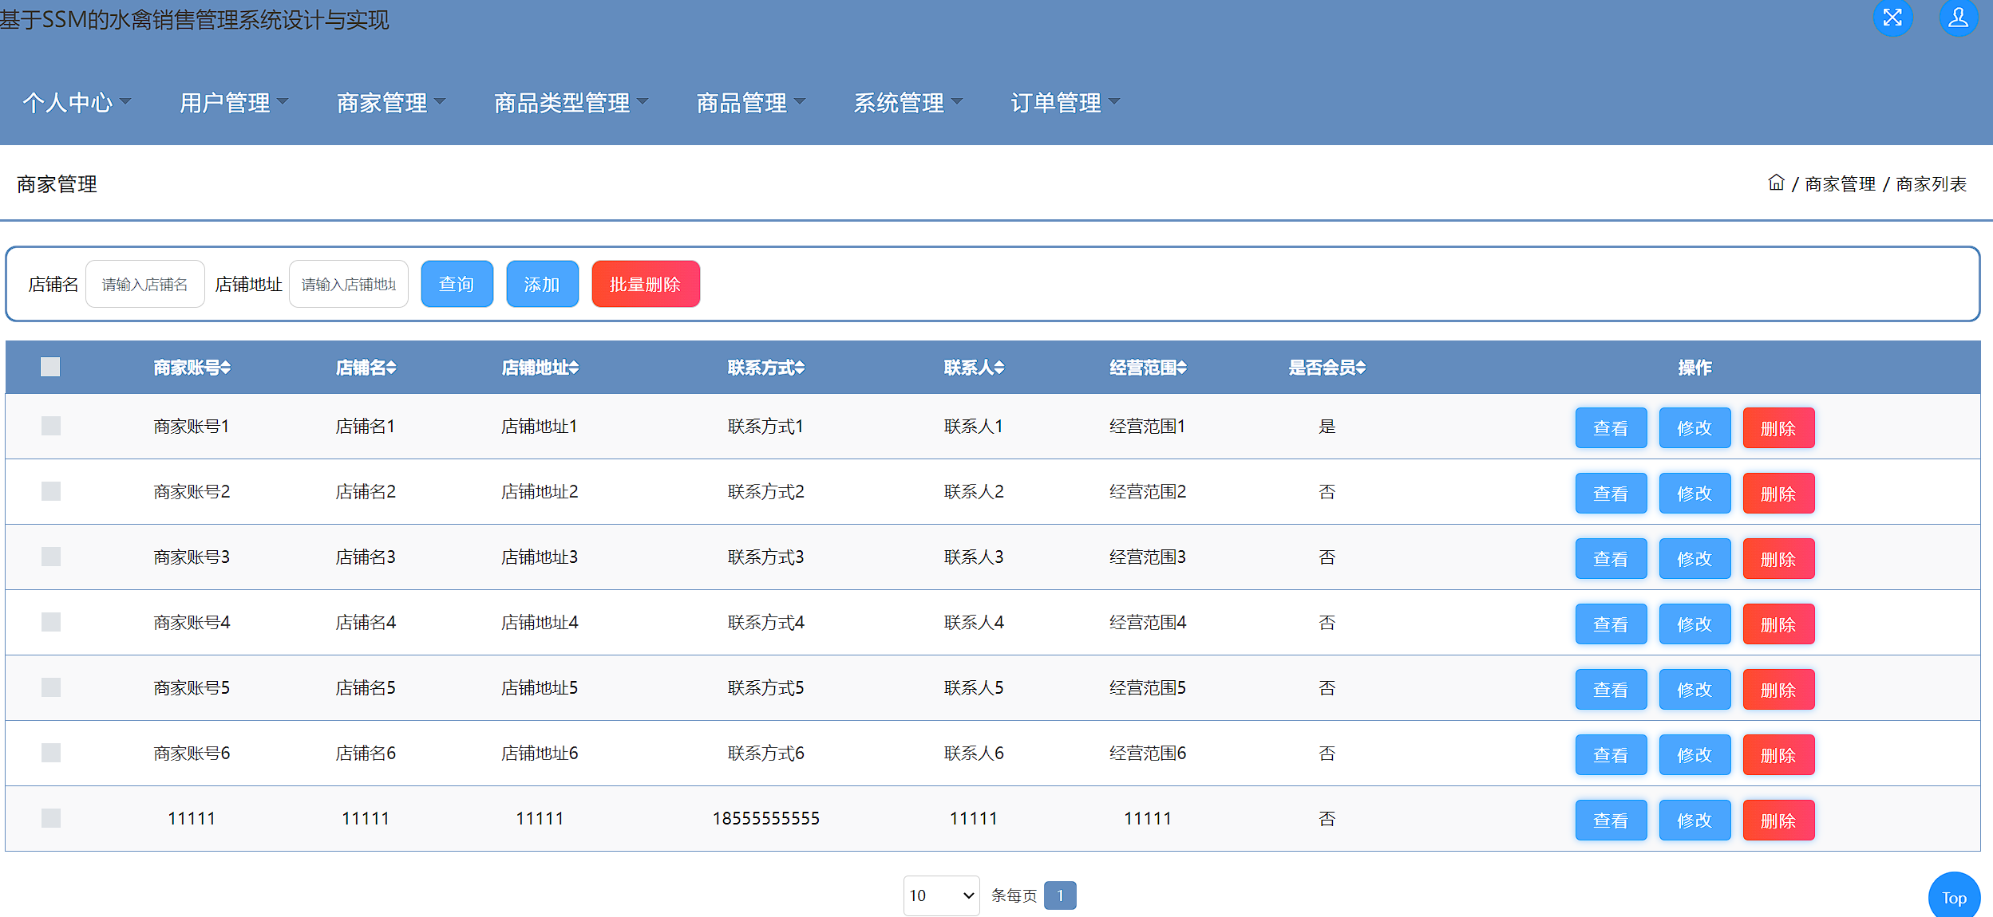Toggle the select-all header checkbox
This screenshot has height=917, width=1993.
click(x=50, y=367)
